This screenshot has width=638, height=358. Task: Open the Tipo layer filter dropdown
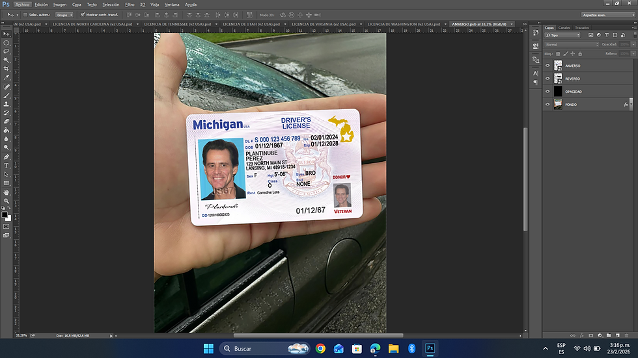coord(562,35)
